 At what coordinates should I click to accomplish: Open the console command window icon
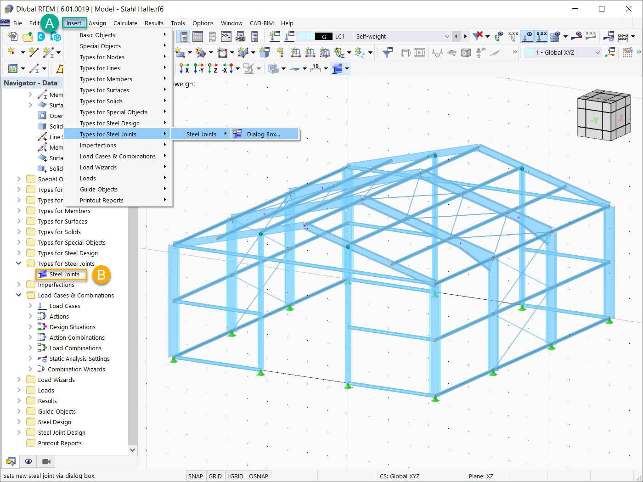coord(226,37)
